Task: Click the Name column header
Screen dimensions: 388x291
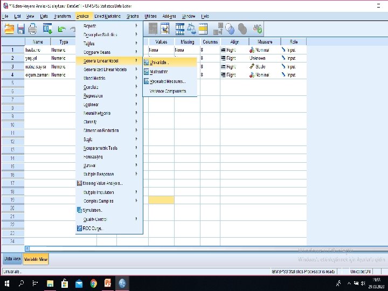Action: (38, 42)
